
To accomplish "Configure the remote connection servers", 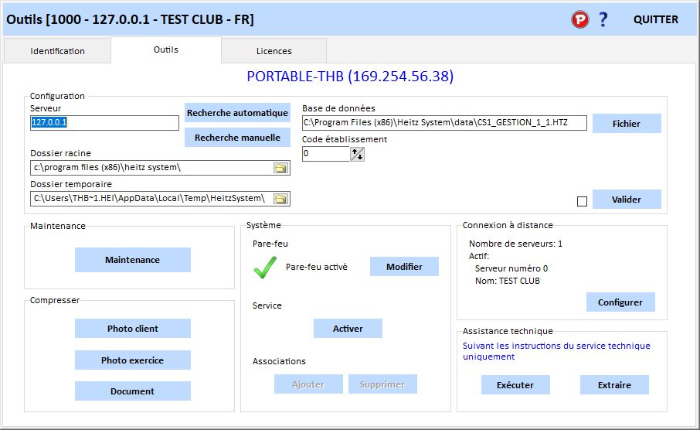I will click(x=620, y=302).
